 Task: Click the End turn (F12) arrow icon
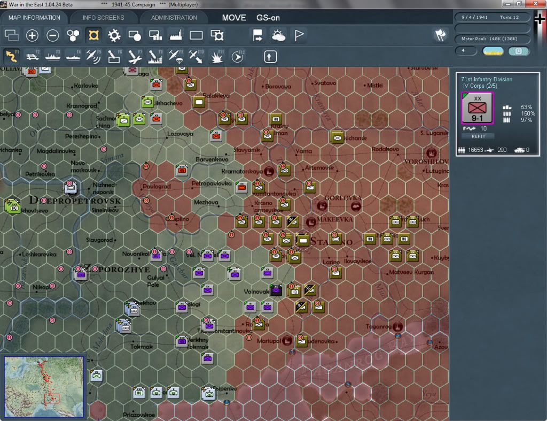click(238, 56)
